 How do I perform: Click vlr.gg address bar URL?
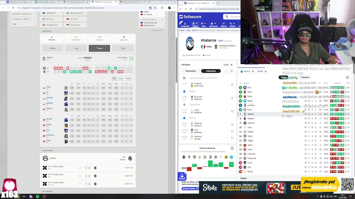63,8
